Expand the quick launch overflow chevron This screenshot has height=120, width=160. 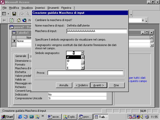[43, 116]
